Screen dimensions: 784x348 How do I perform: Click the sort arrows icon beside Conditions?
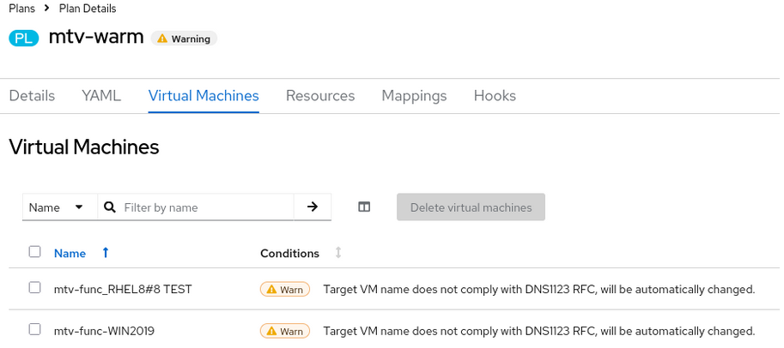click(x=338, y=253)
